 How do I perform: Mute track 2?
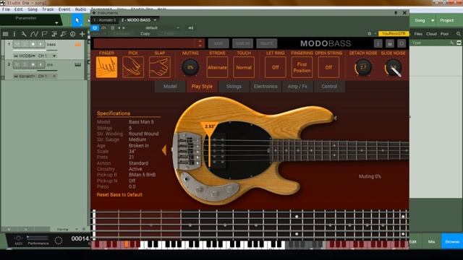17,64
